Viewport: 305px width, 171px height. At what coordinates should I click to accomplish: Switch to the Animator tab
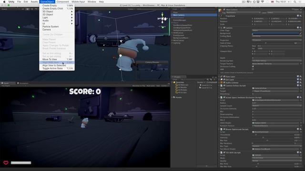point(23,83)
